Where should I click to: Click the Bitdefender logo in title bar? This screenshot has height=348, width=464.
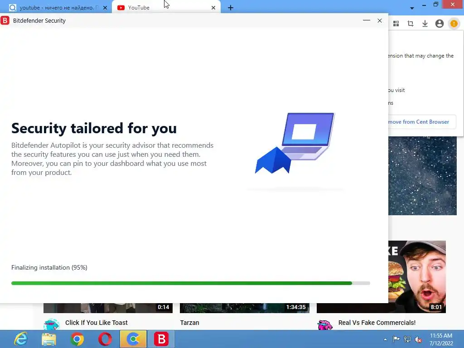(x=5, y=20)
